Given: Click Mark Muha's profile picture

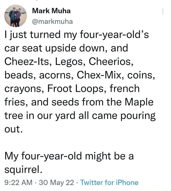Looking at the screenshot, I should (x=16, y=16).
